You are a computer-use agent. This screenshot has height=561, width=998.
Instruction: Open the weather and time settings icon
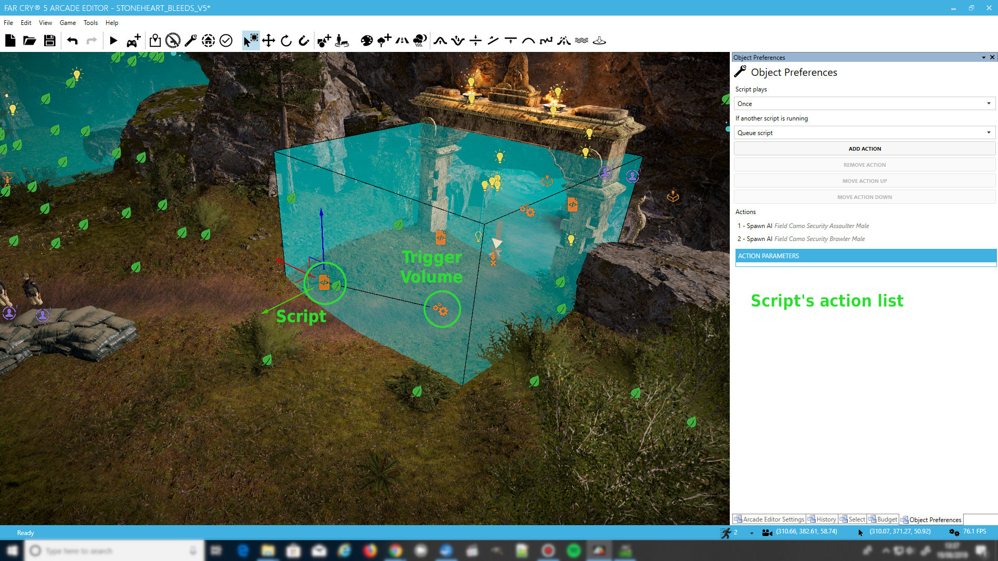420,41
